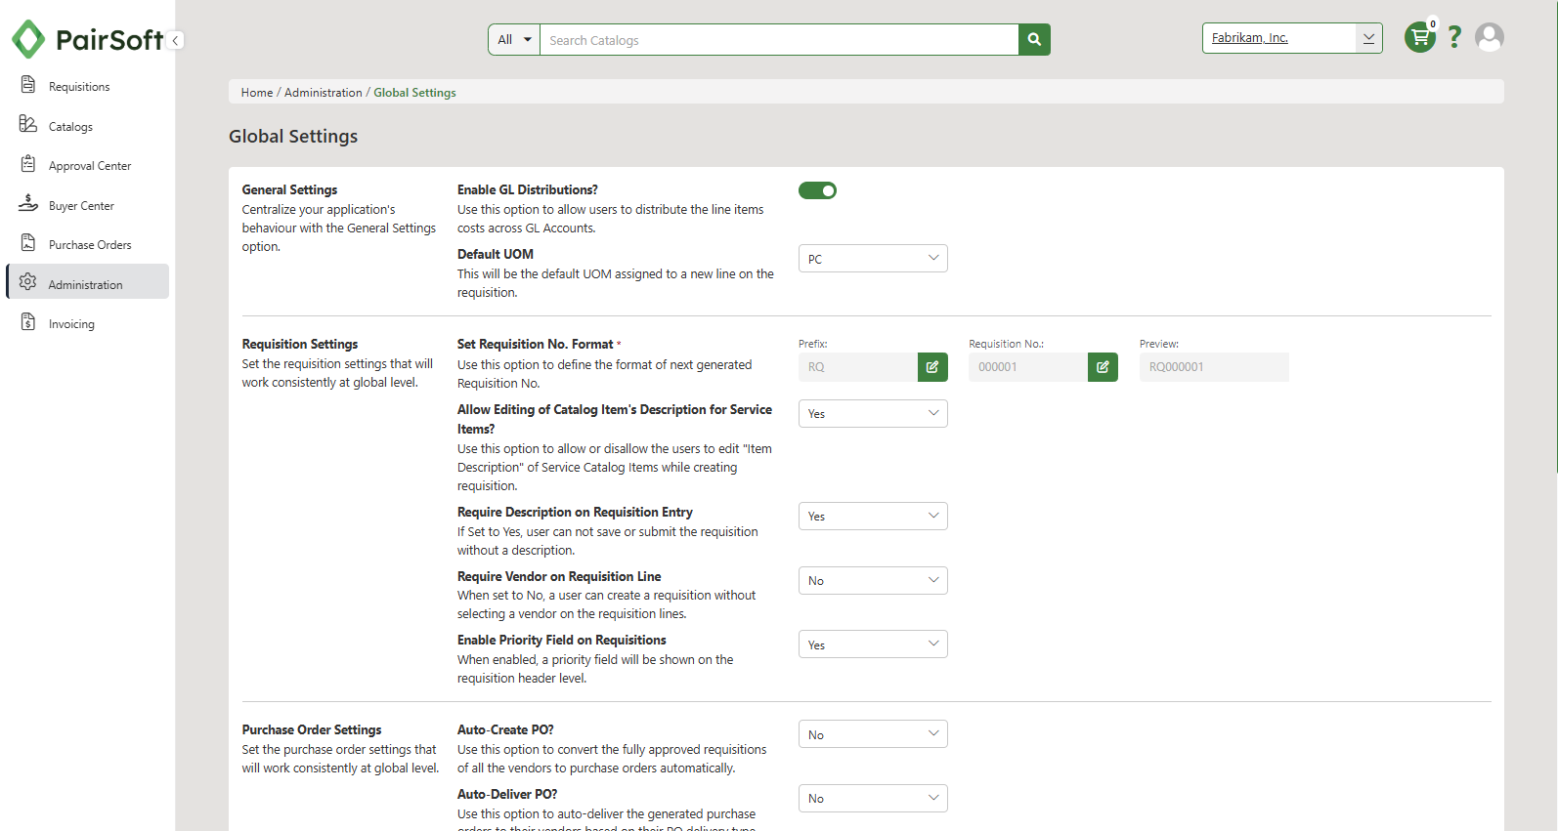
Task: Click the Auto-Create PO? label
Action: click(505, 729)
